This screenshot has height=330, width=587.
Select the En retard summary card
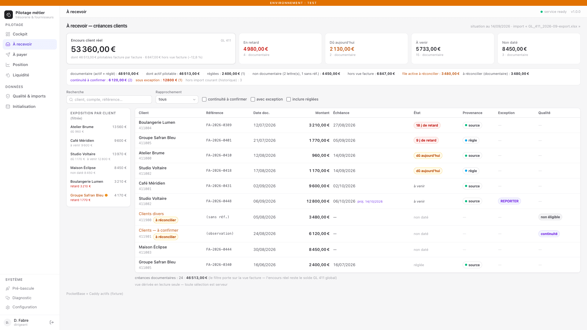[280, 49]
